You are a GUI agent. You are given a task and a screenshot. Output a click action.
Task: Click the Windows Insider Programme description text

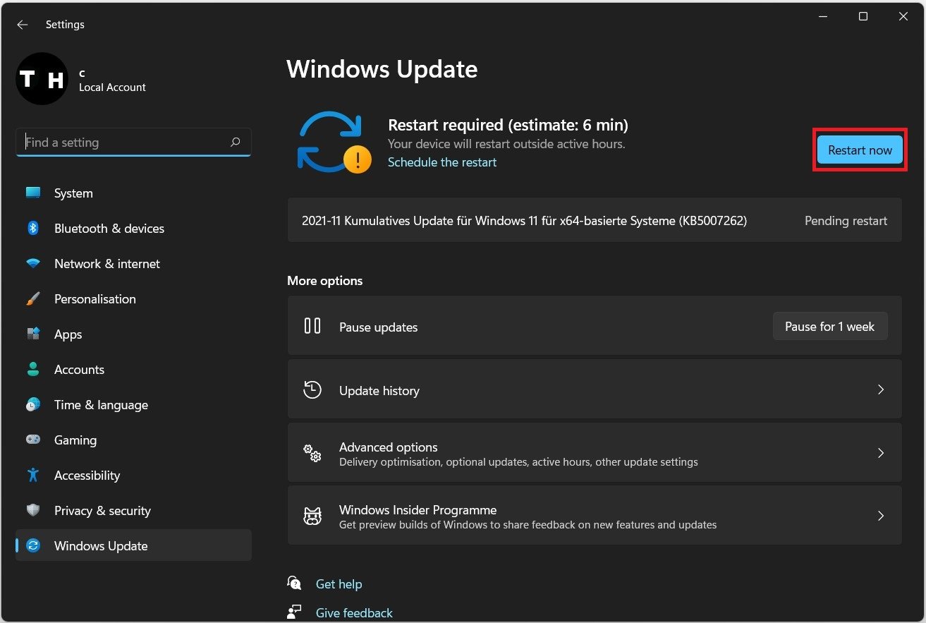[x=528, y=525]
